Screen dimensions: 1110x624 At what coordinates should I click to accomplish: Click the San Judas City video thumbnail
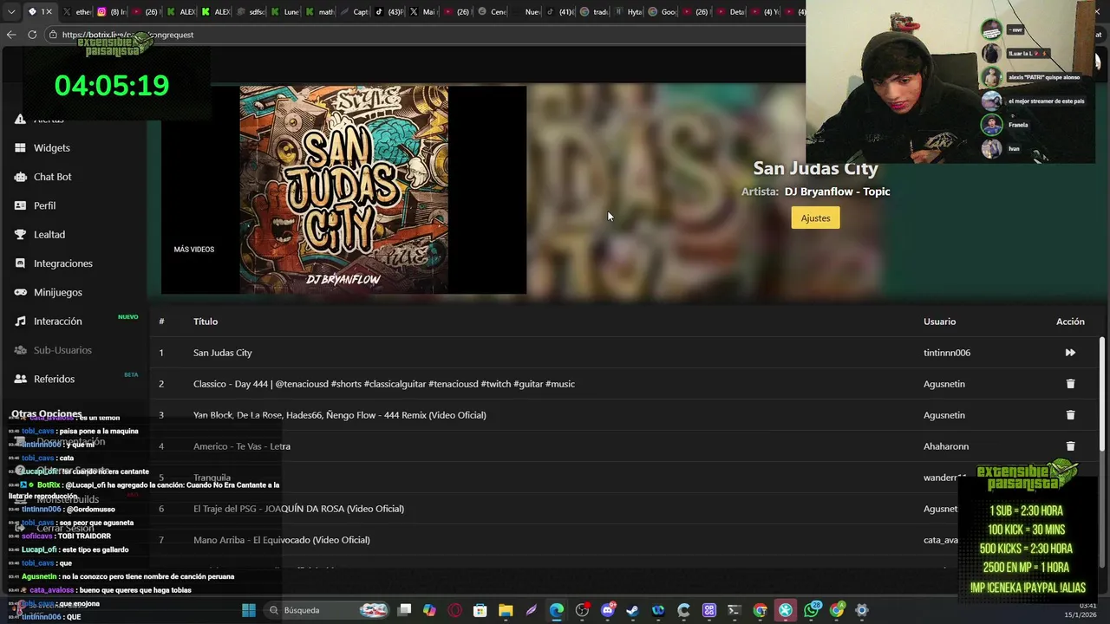pos(343,190)
